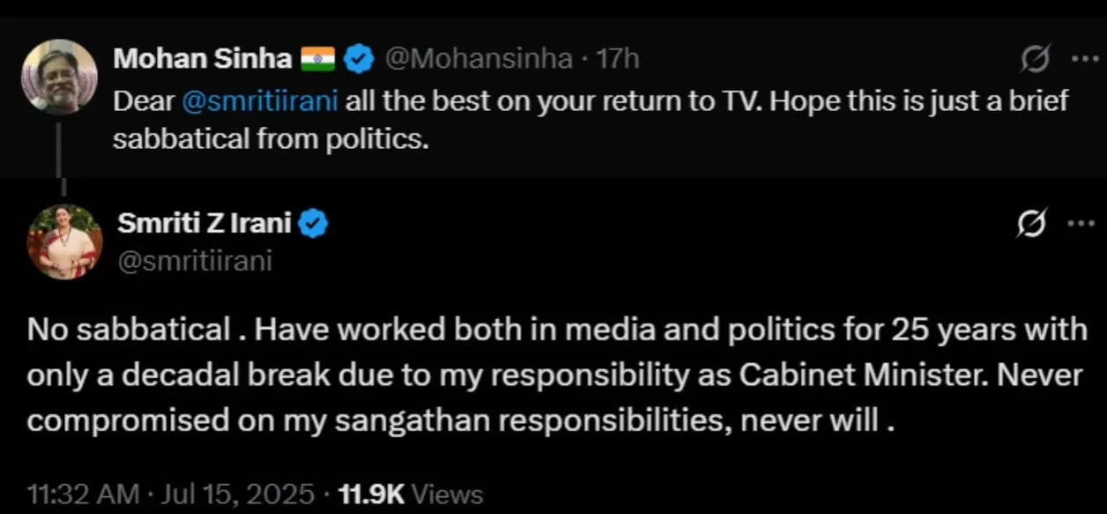Click the 11:32 AM · Jul 15, 2025 timestamp
This screenshot has height=514, width=1107.
170,493
